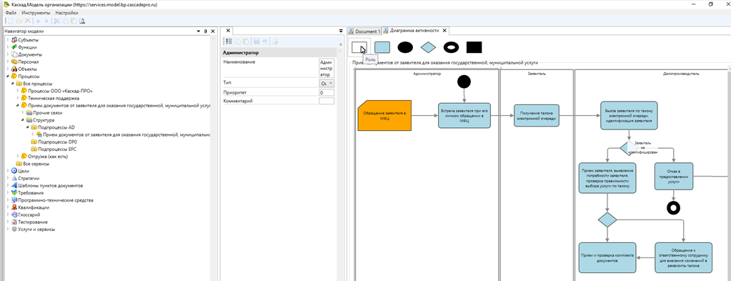Viewport: 731px width, 281px height.
Task: Select the black rectangle shape in palette
Action: [x=474, y=46]
